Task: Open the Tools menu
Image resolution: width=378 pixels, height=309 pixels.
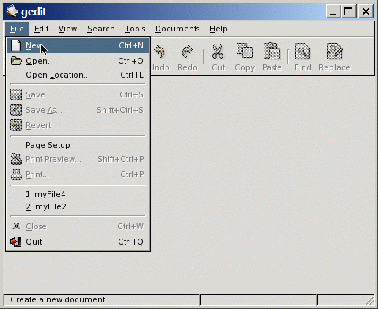Action: click(135, 29)
